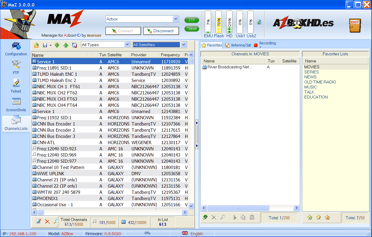
Task: Select the WWE UPLINK channel row
Action: (110, 173)
